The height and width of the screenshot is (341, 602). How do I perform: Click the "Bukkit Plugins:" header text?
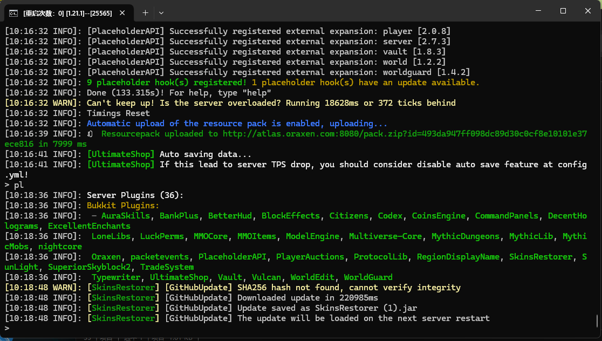point(123,206)
